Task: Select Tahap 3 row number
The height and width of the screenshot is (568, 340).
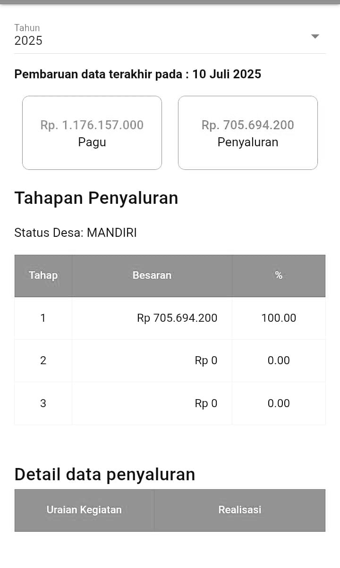Action: 43,403
